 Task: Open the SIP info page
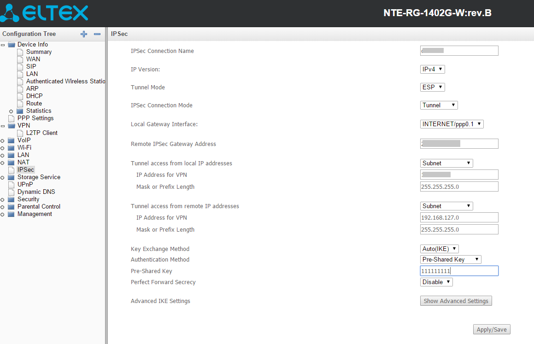(x=31, y=66)
